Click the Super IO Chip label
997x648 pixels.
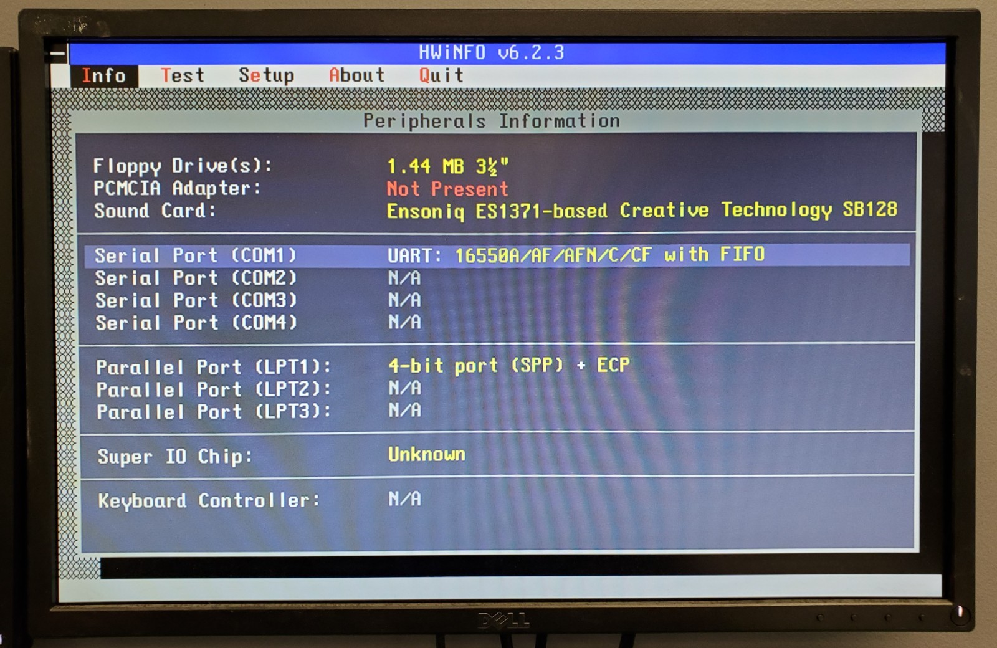coord(175,456)
